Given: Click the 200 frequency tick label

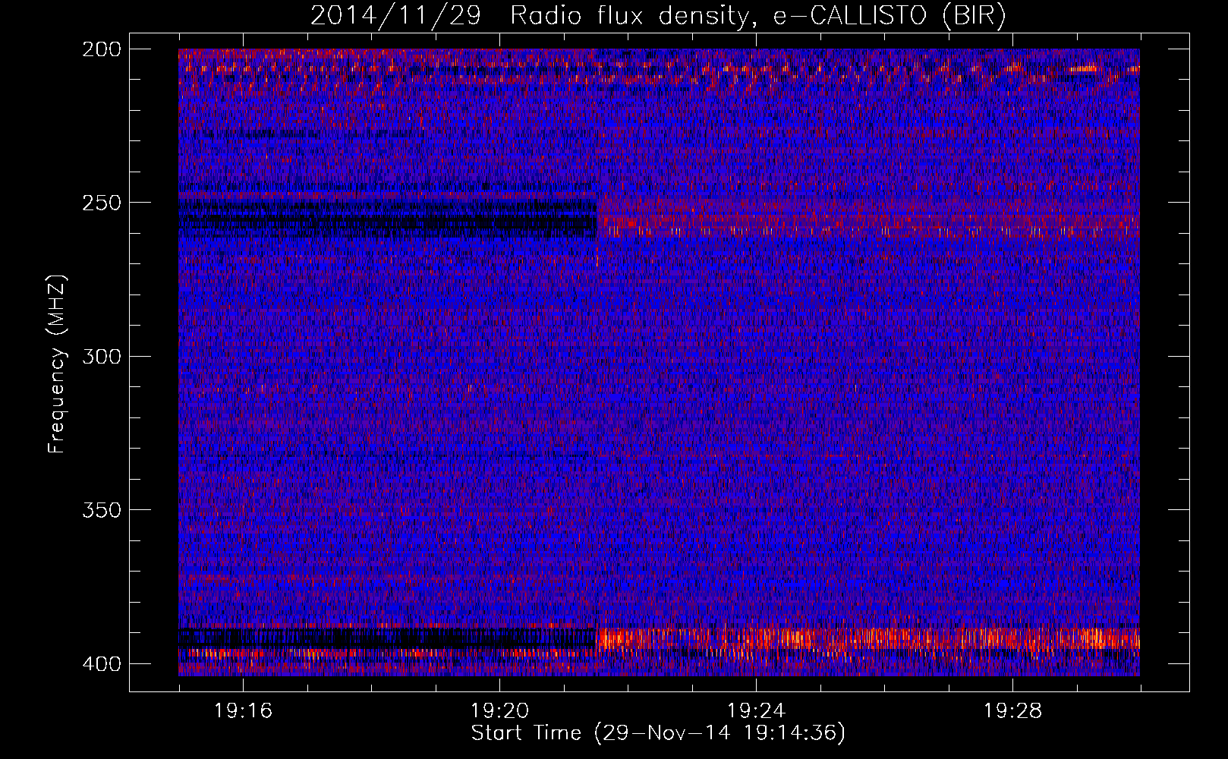Looking at the screenshot, I should (101, 49).
